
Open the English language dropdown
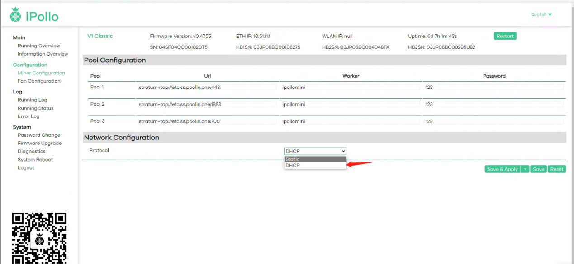[541, 14]
